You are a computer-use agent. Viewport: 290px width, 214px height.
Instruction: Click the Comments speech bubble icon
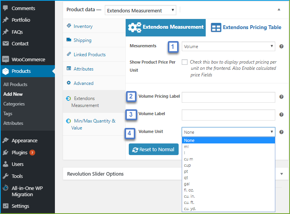coord(5,8)
